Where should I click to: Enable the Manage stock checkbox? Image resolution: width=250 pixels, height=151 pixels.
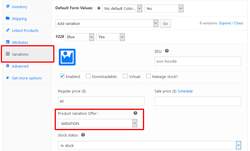(x=148, y=76)
